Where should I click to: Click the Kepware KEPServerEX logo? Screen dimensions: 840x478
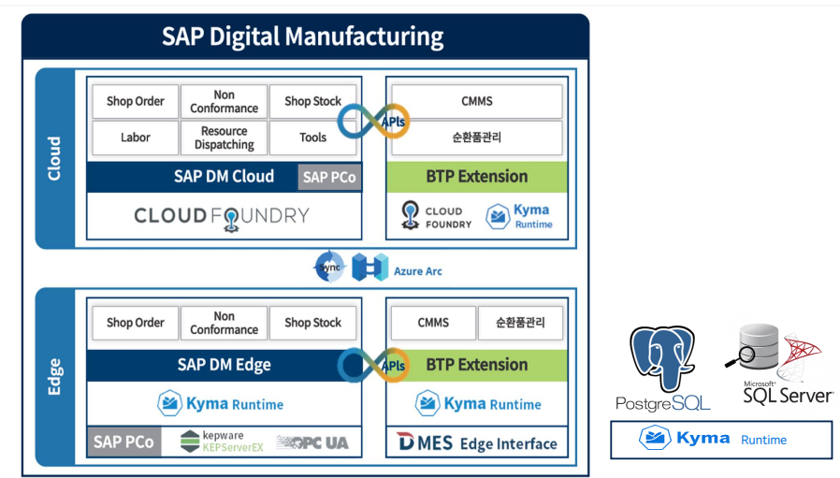click(x=222, y=442)
